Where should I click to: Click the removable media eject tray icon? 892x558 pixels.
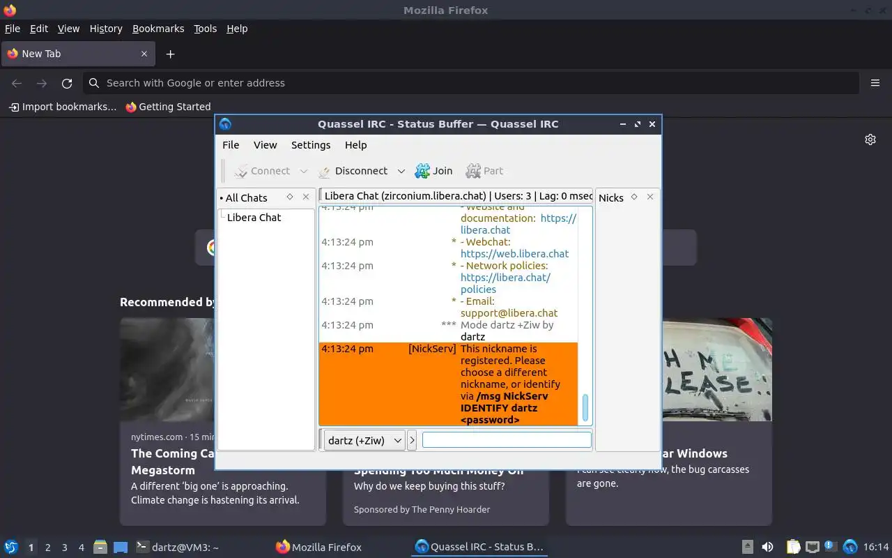747,547
